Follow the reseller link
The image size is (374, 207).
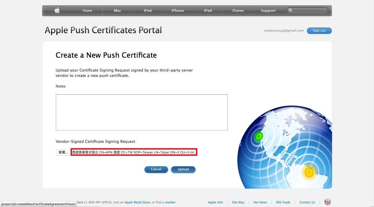tap(170, 202)
